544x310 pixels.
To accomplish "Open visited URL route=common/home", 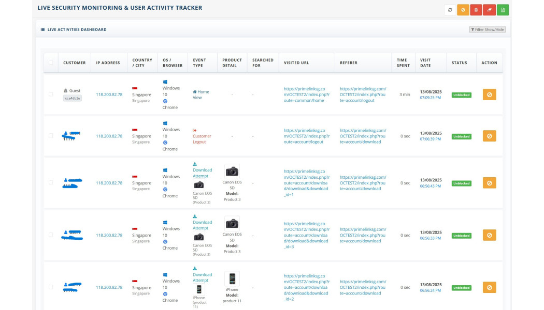I will 307,95.
